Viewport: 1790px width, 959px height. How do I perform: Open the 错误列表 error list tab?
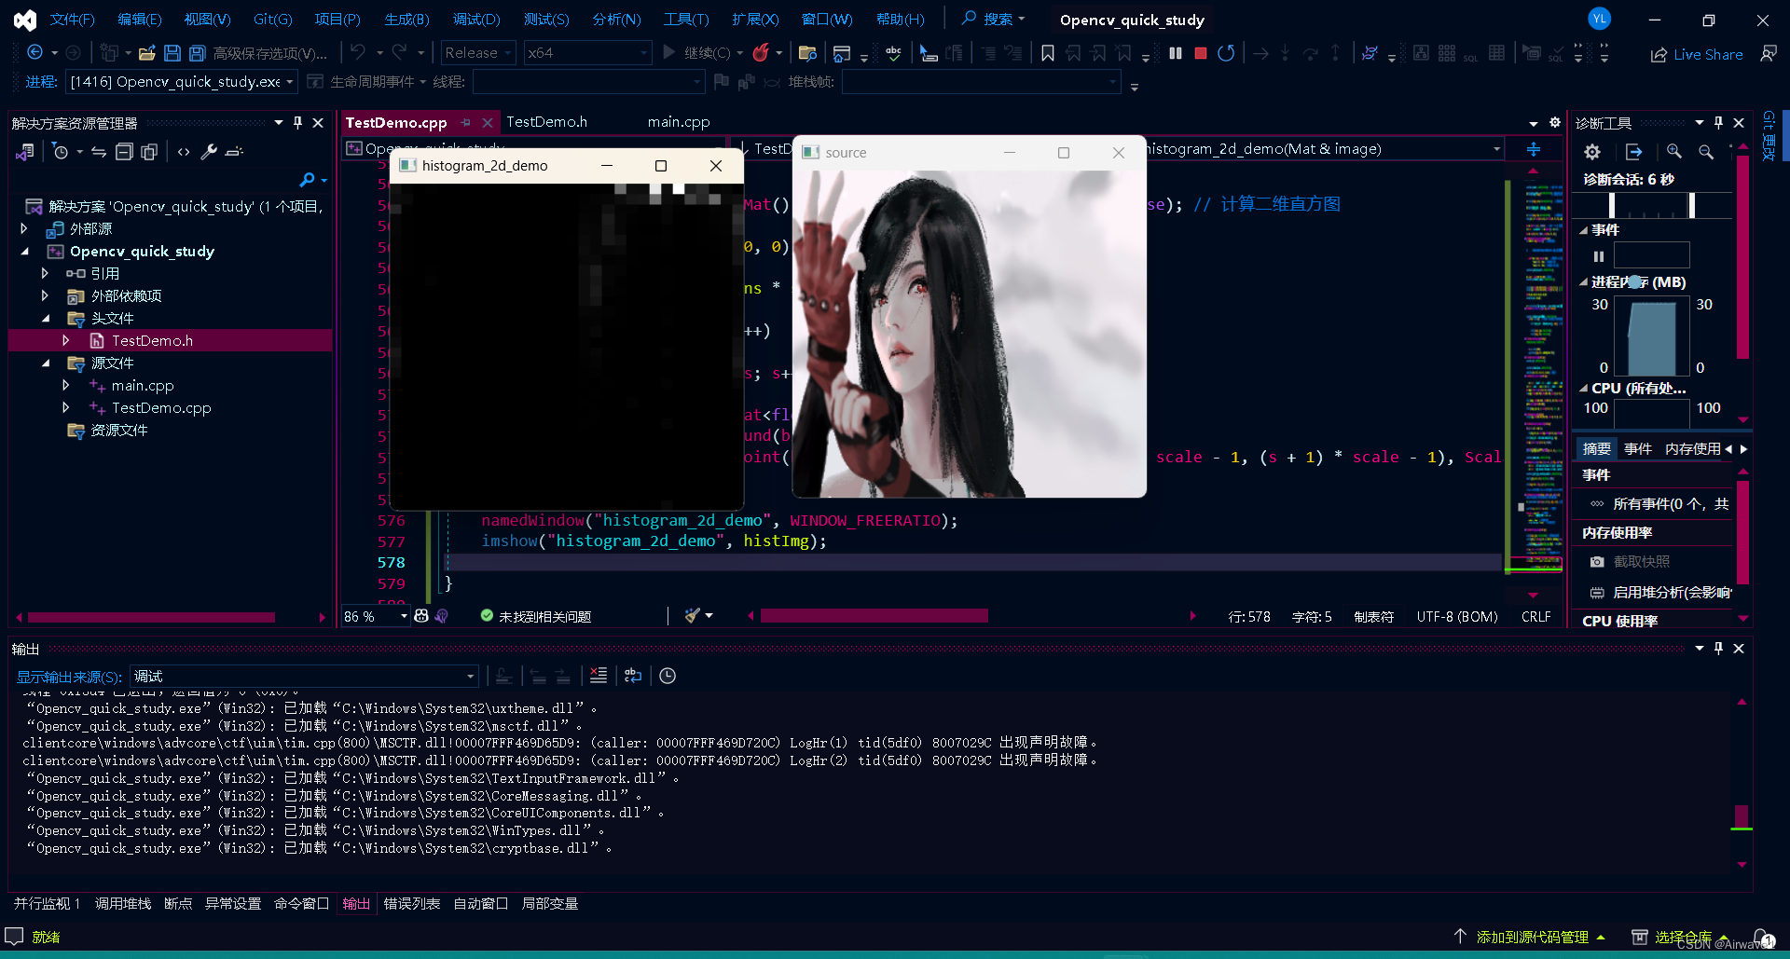point(411,903)
